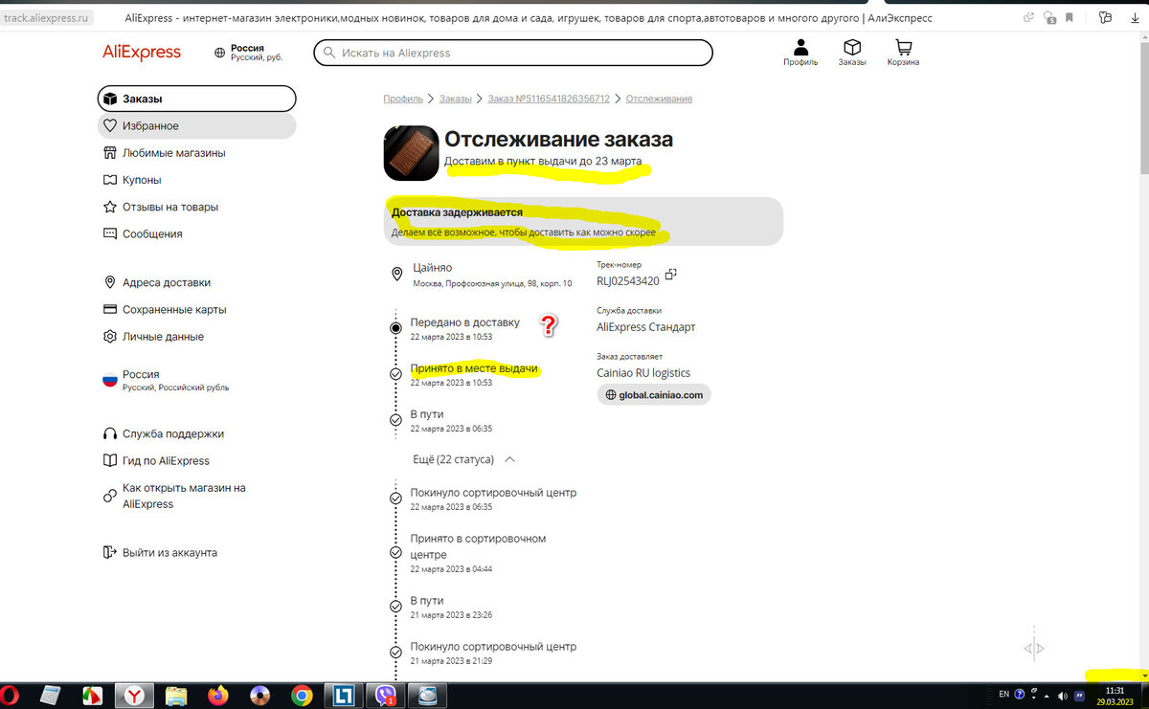Image resolution: width=1149 pixels, height=709 pixels.
Task: Click the red question mark near Передано в доставку
Action: pyautogui.click(x=549, y=326)
